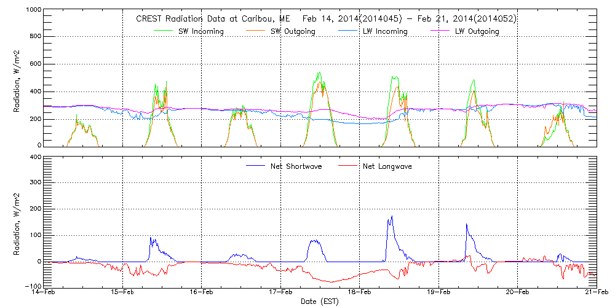Click the 15-Feb date axis label
Viewport: 615px width, 307px height.
(123, 292)
